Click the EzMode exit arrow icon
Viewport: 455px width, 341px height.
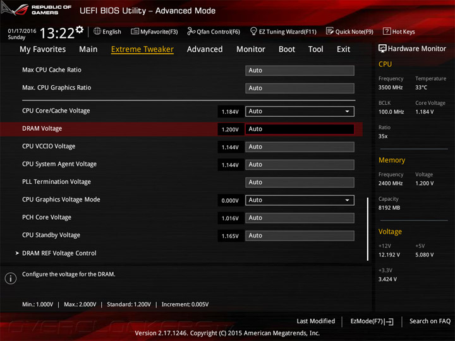point(389,321)
